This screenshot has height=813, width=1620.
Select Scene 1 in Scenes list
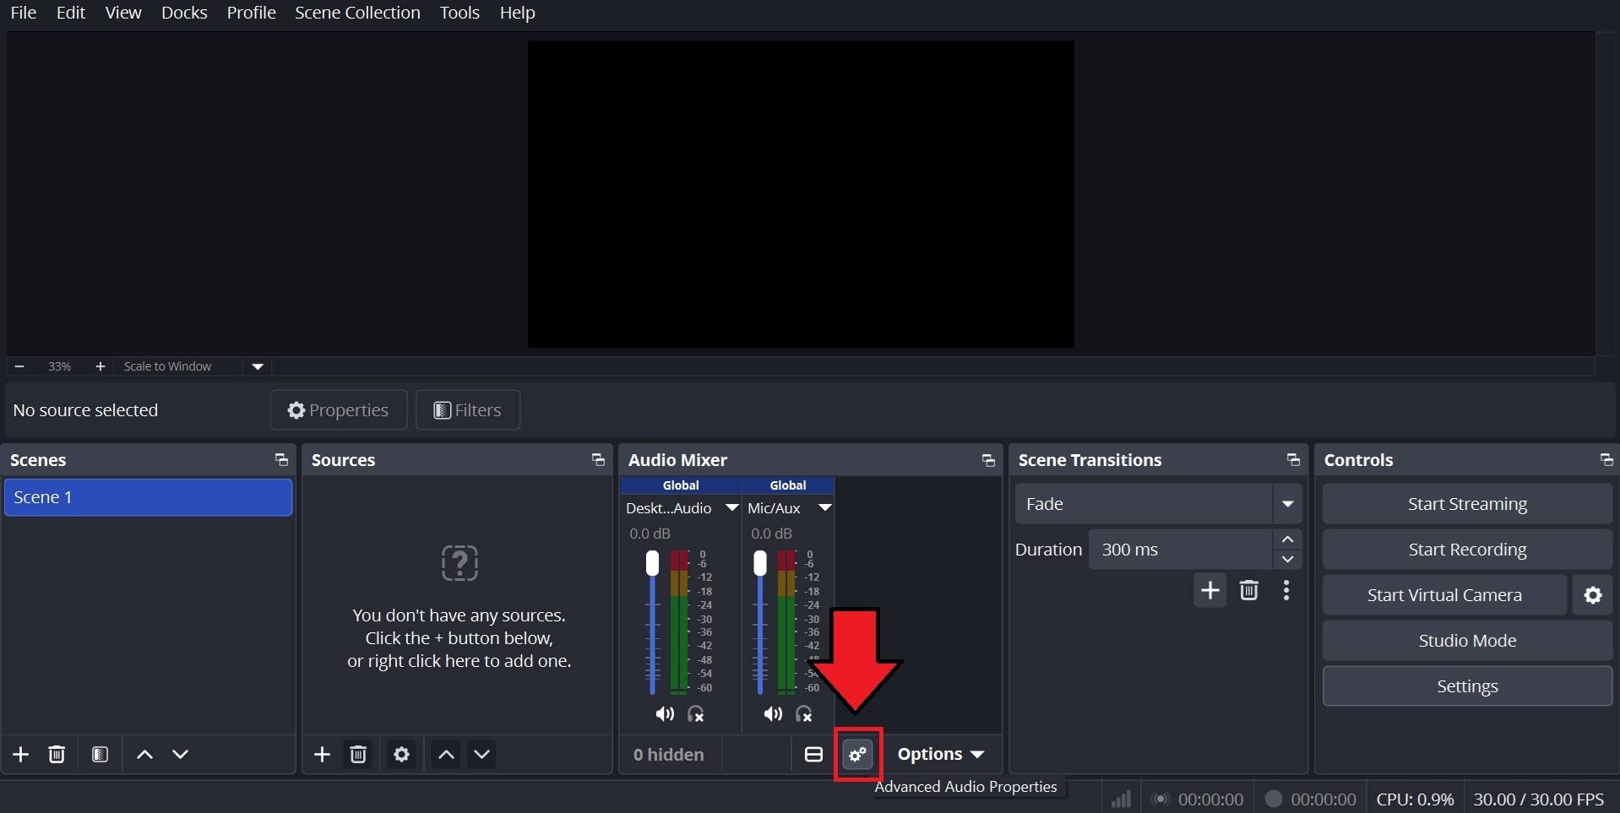point(148,497)
